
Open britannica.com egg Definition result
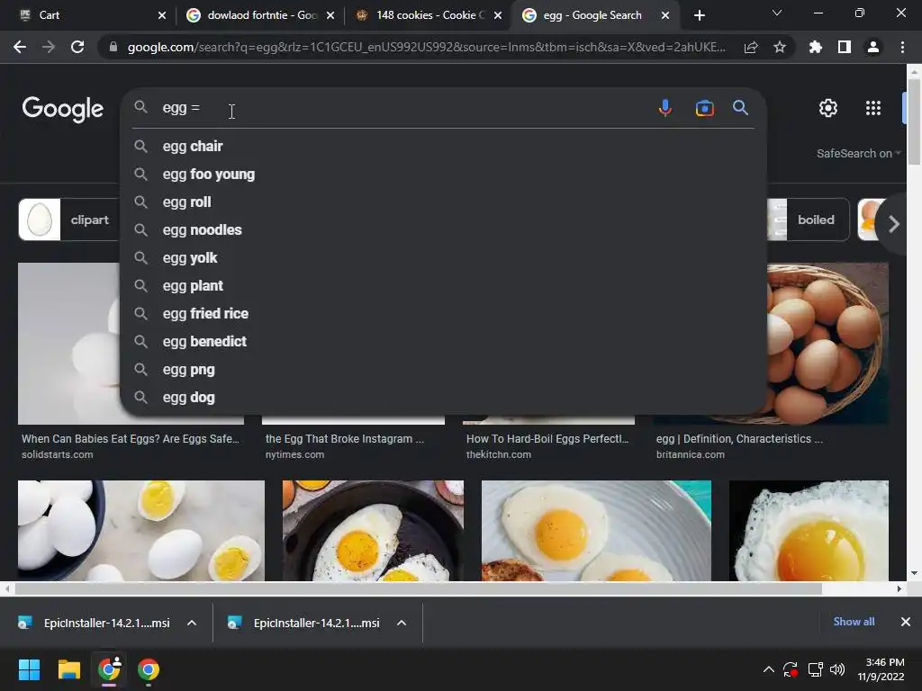click(739, 446)
